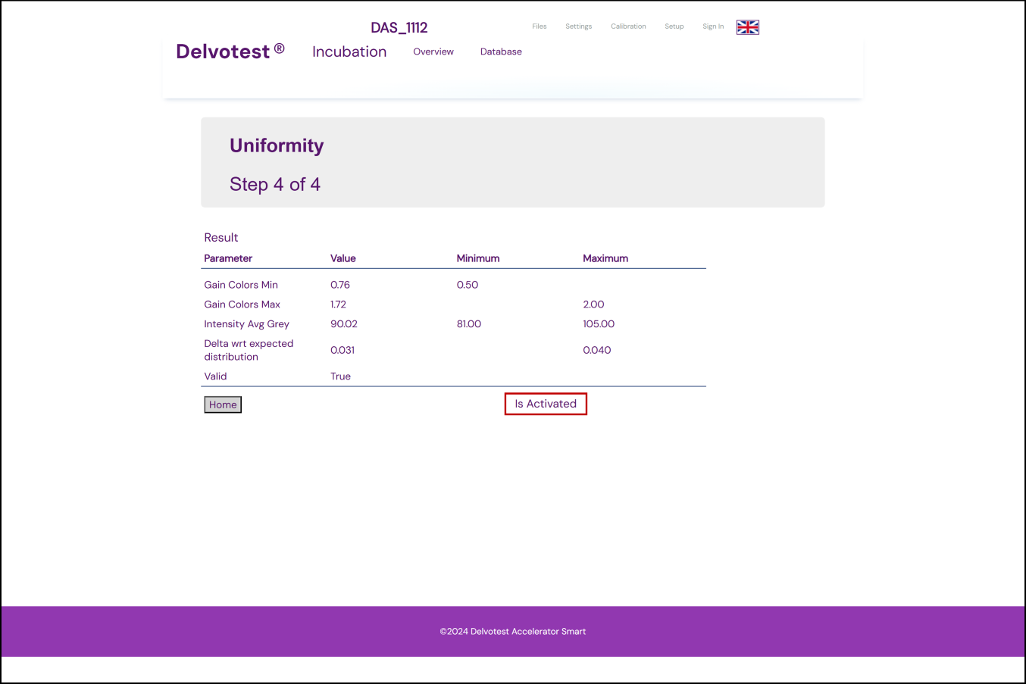Viewport: 1026px width, 684px height.
Task: Click the Parameter column header
Action: point(228,258)
